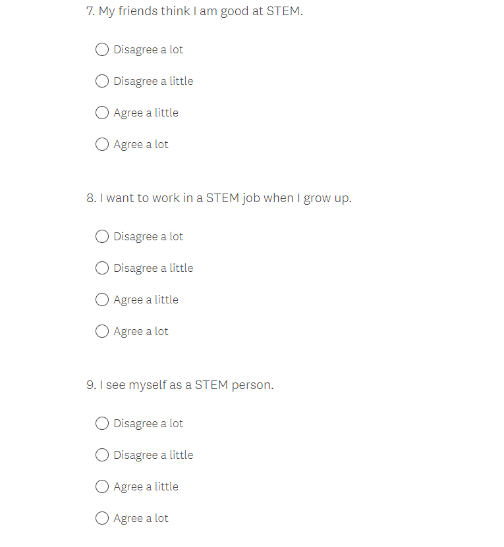Pick 'Agree a little' under question 7
The width and height of the screenshot is (504, 547).
pyautogui.click(x=102, y=113)
